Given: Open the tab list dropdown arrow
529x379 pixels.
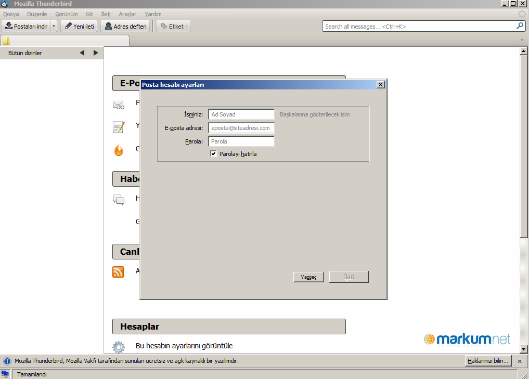Looking at the screenshot, I should 522,40.
